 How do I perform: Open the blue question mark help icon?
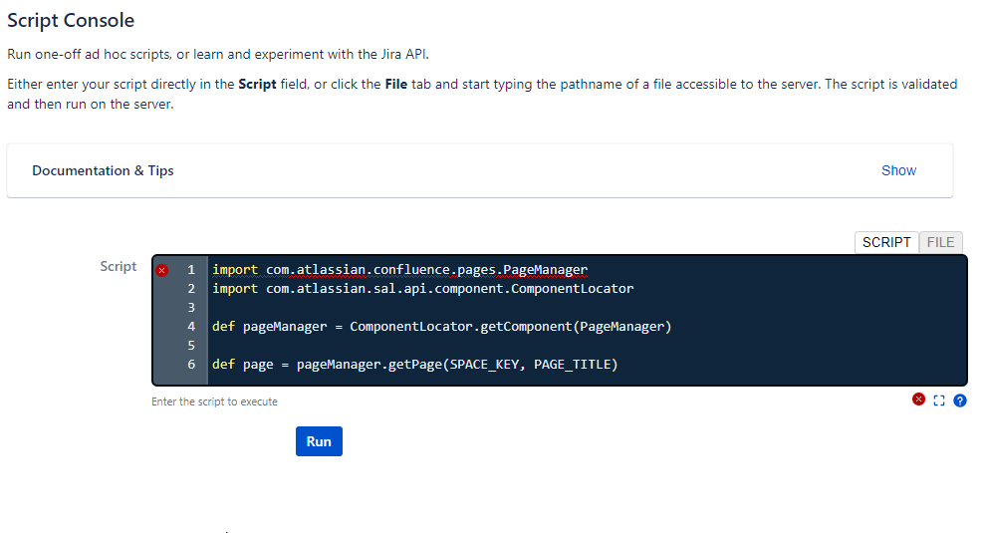[960, 400]
